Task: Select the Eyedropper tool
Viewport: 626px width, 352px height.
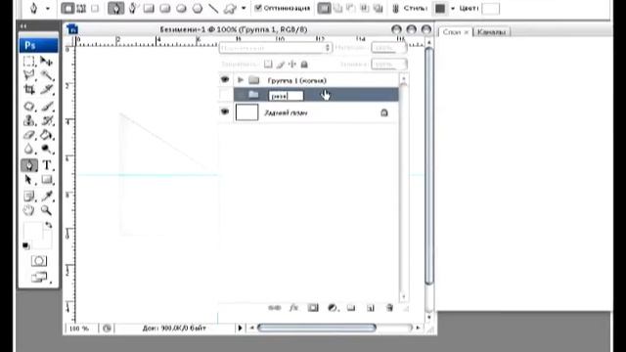Action: coord(46,196)
